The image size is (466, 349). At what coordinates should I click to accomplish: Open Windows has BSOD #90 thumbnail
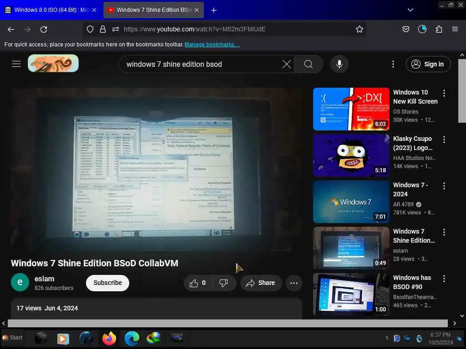point(351,294)
